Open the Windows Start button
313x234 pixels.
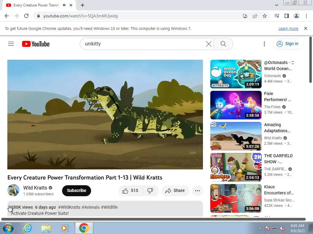pyautogui.click(x=8, y=228)
